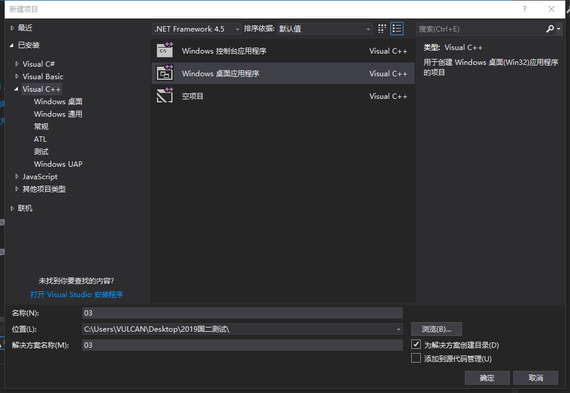Close the 新建项目 dialog

551,9
